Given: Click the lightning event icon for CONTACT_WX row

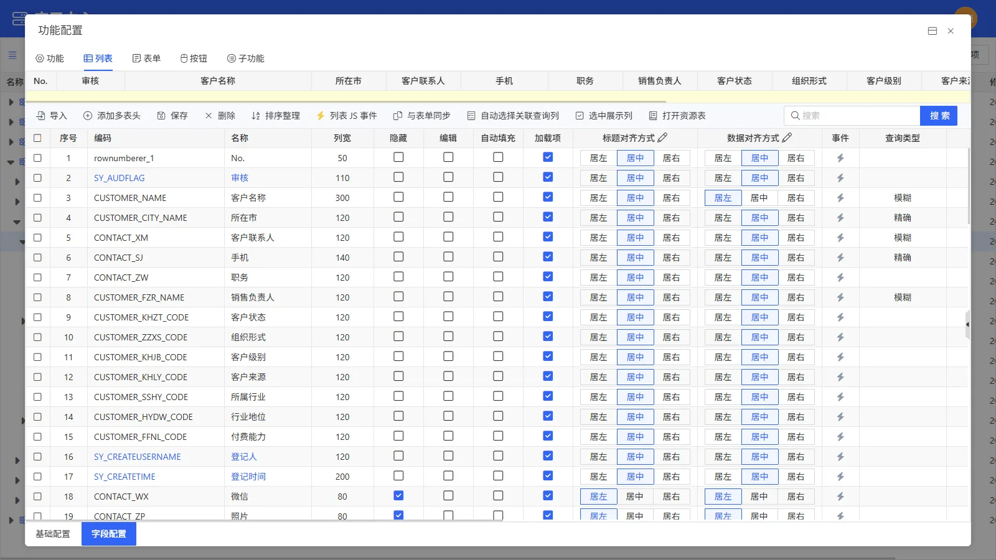Looking at the screenshot, I should point(840,497).
